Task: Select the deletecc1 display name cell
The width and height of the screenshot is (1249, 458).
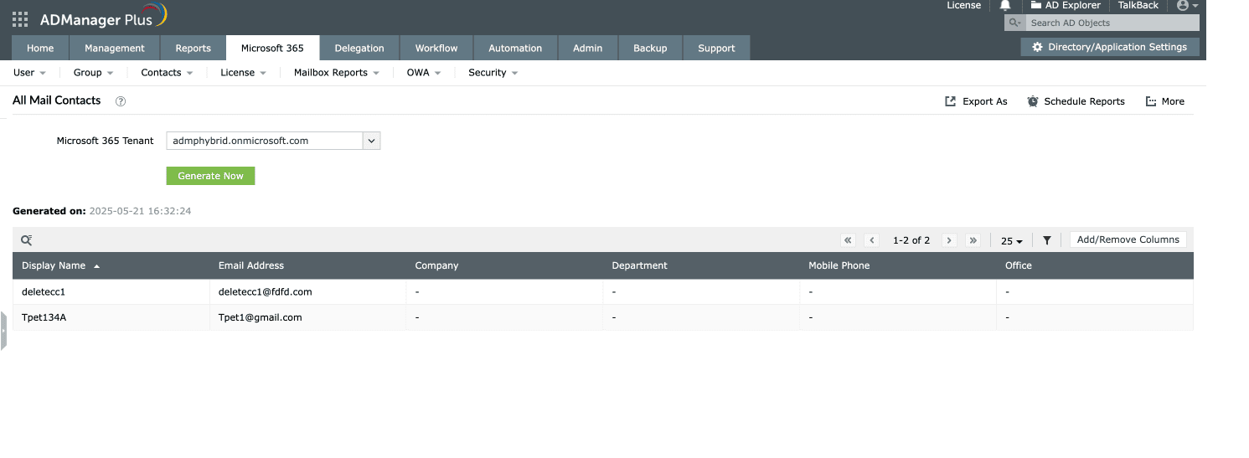Action: (111, 292)
